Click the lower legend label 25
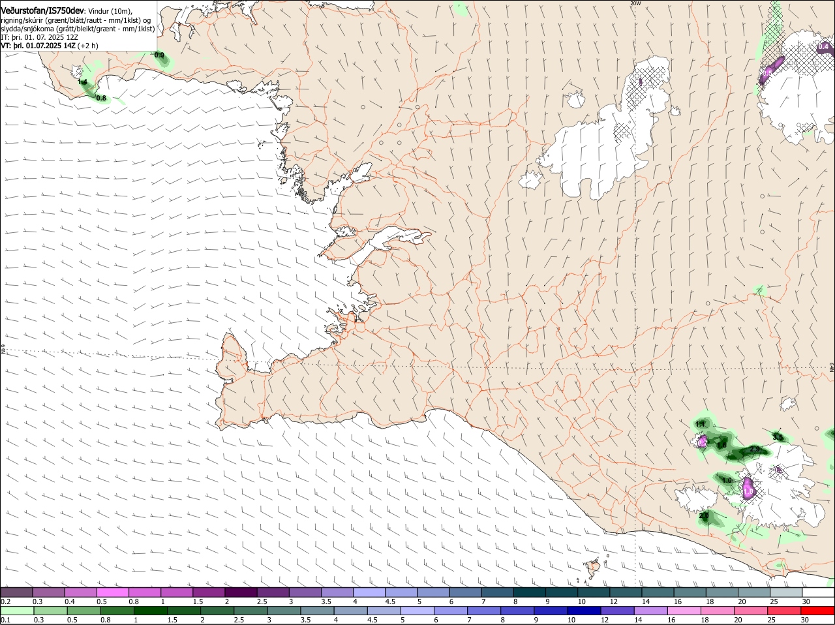Image resolution: width=835 pixels, height=625 pixels. (x=771, y=620)
